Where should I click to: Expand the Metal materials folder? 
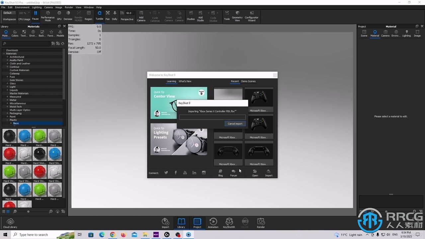[x=7, y=100]
